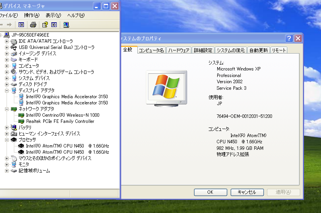Image resolution: width=321 pixels, height=213 pixels.
Task: Switch to the システムの復元 tab
Action: (231, 50)
